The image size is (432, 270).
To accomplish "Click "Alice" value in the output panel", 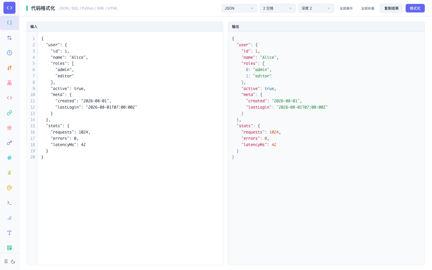I will (268, 57).
